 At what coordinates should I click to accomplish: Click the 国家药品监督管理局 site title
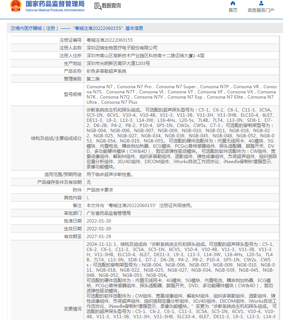55,4
